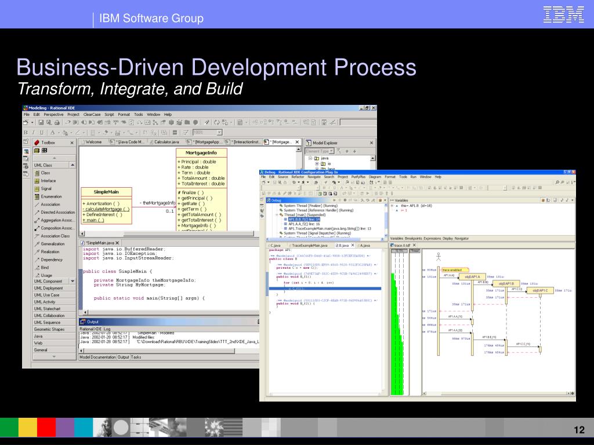
Task: Collapse Thread [main] (Suspended) node
Action: coord(277,214)
